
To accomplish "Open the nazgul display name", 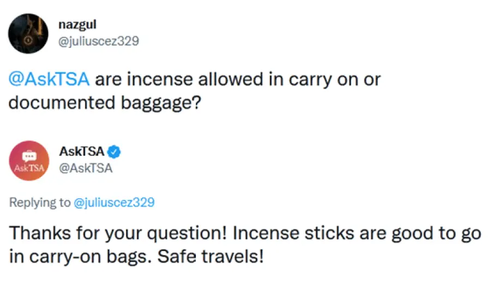I will (77, 25).
